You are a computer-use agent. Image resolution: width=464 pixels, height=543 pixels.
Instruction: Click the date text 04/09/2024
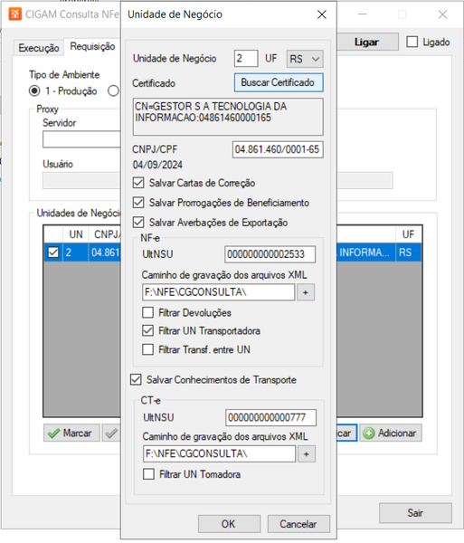[157, 165]
